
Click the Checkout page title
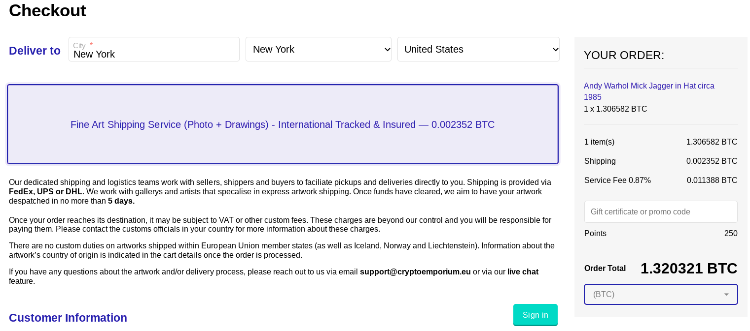tap(47, 10)
